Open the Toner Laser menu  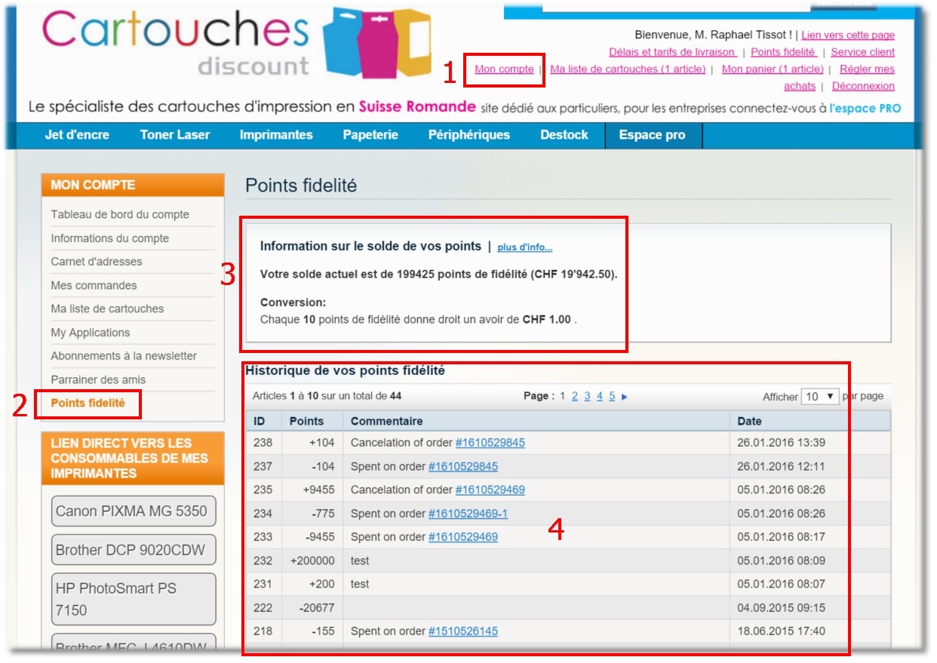tap(175, 135)
